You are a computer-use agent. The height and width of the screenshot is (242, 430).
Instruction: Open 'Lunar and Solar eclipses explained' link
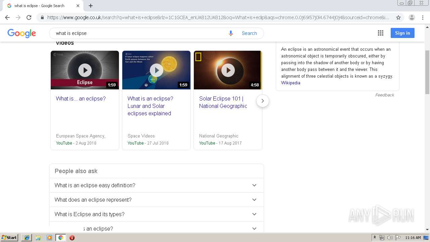point(150,106)
